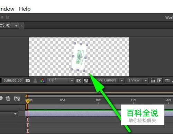This screenshot has width=173, height=134.
Task: Click the time navigator start handle
Action: (27, 96)
